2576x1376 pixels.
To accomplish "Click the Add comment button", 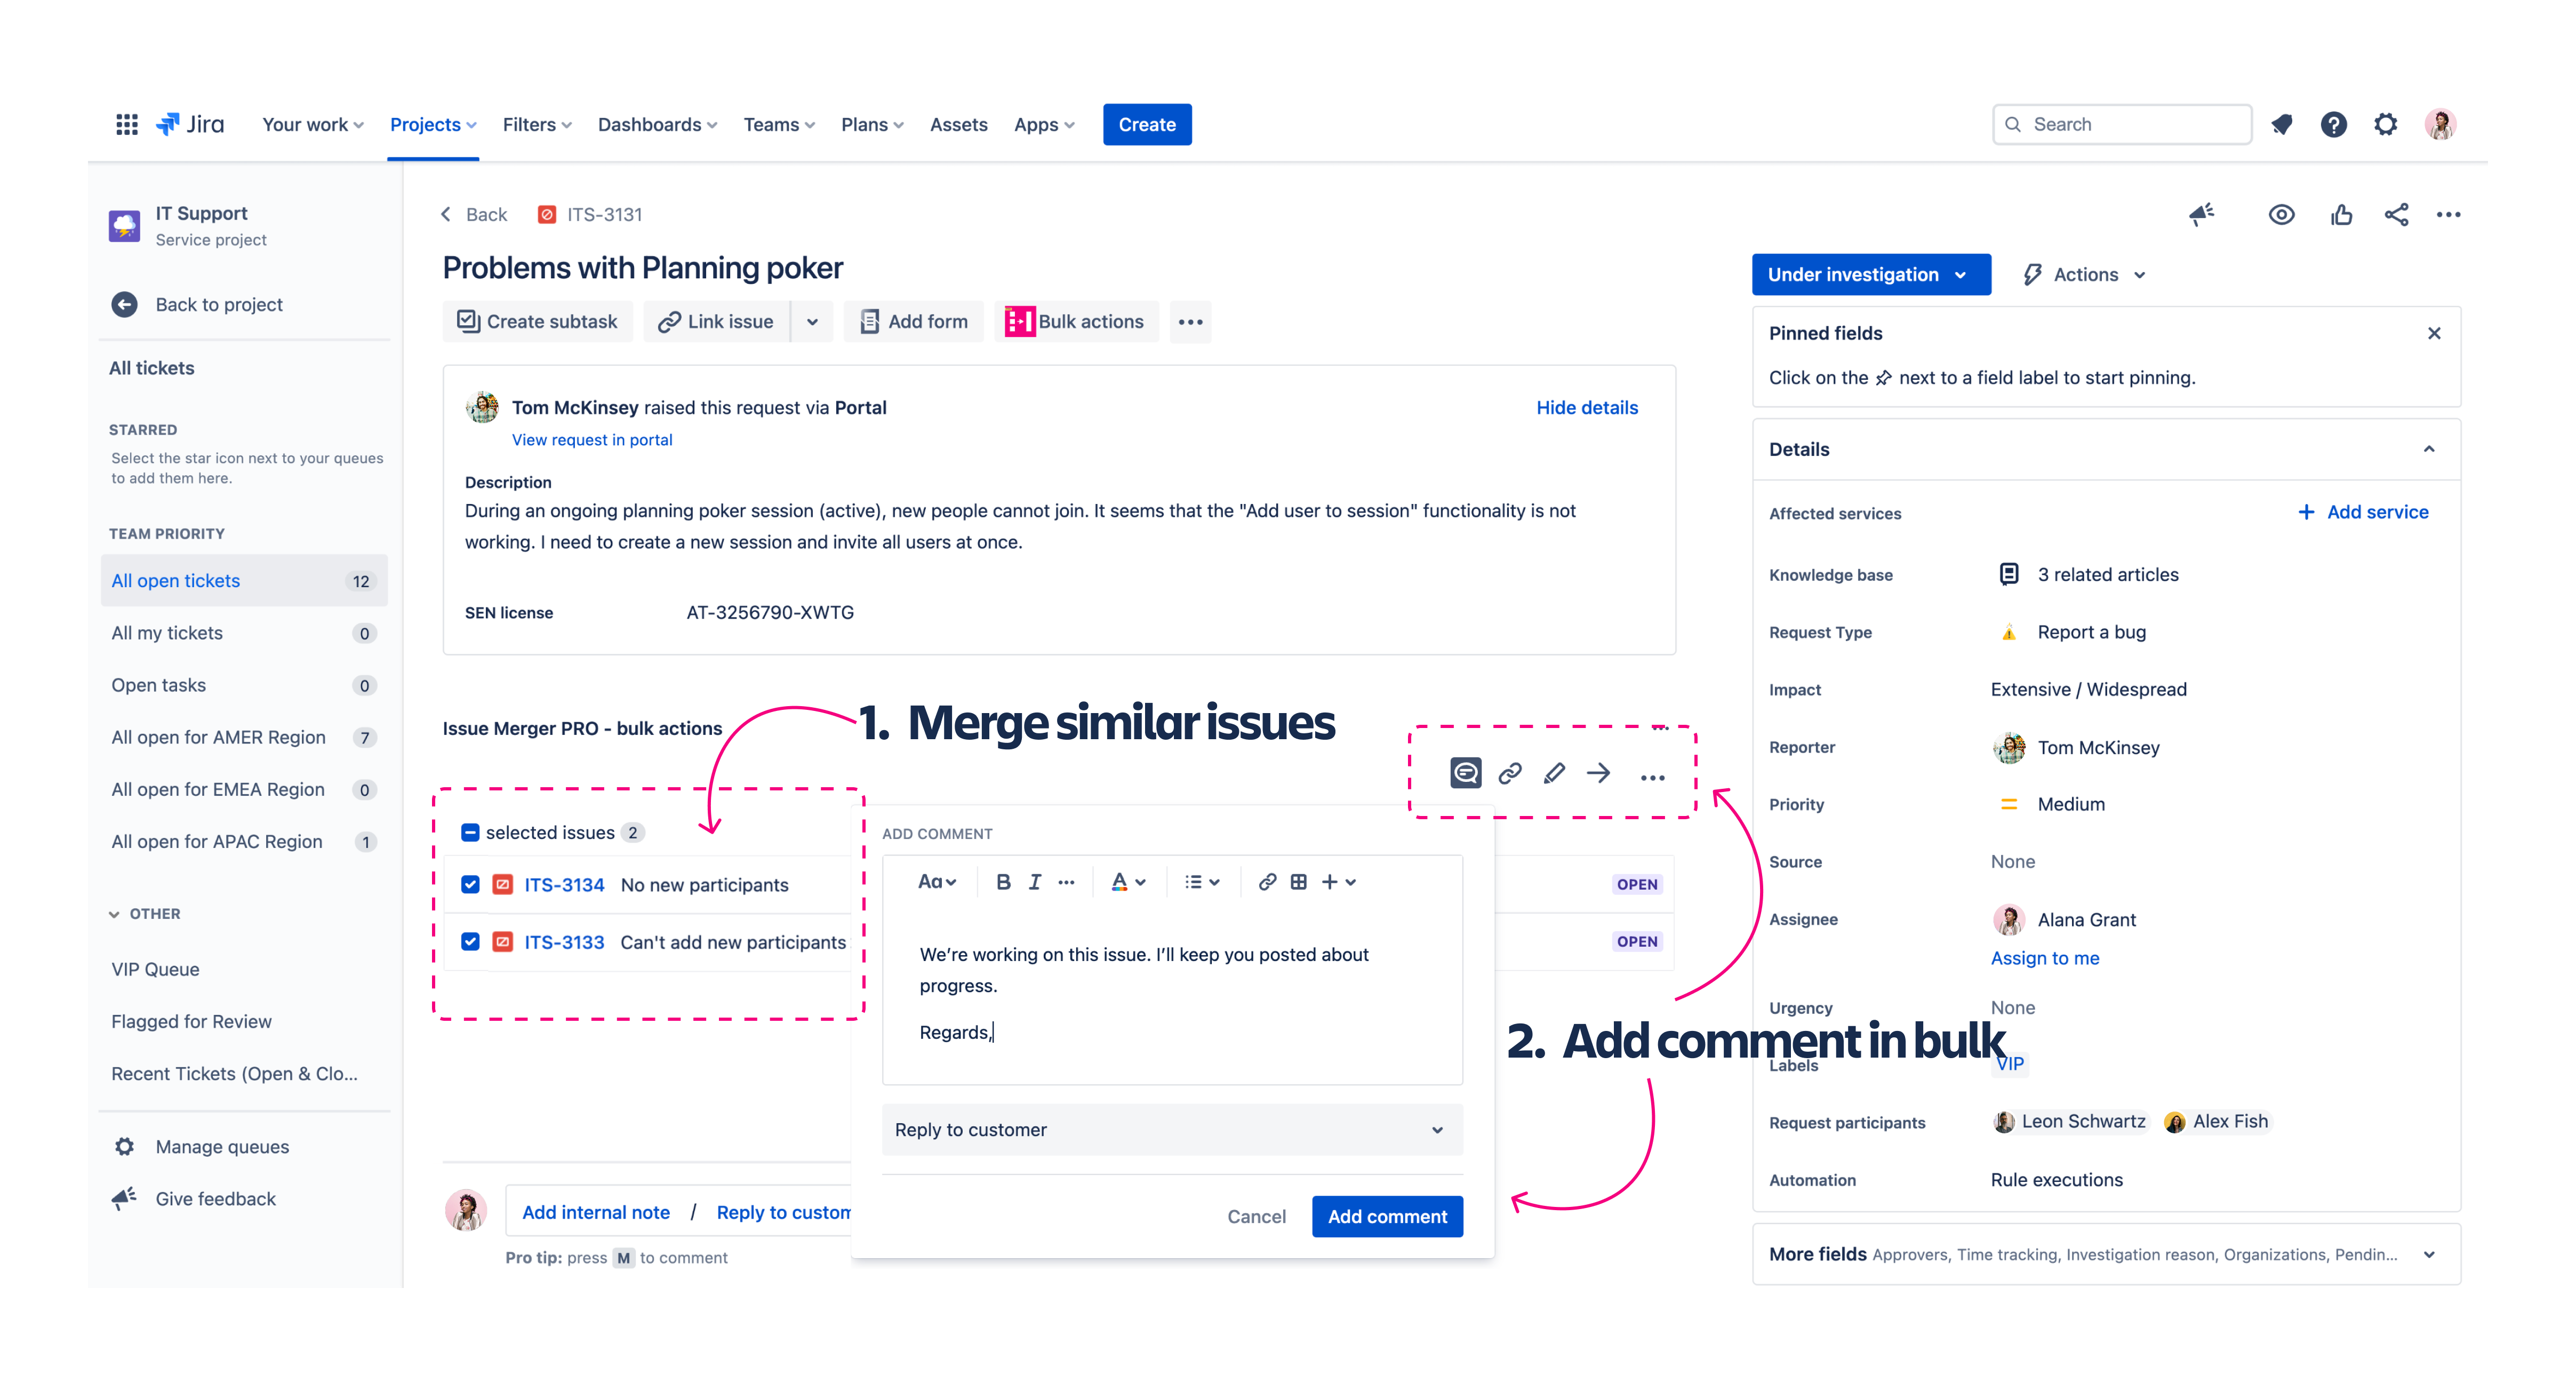I will coord(1387,1216).
